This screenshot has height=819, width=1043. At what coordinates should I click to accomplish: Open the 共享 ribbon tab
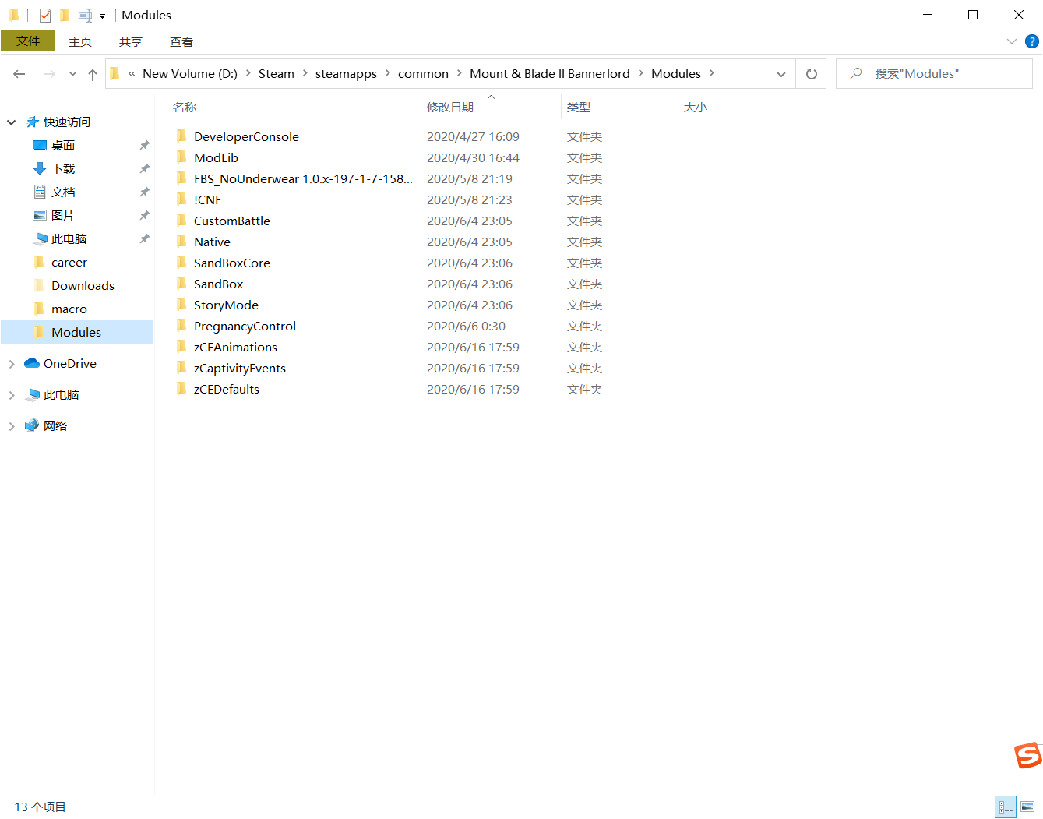[x=131, y=41]
